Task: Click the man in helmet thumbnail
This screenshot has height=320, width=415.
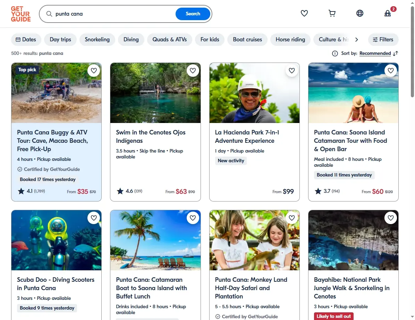Action: pos(254,93)
